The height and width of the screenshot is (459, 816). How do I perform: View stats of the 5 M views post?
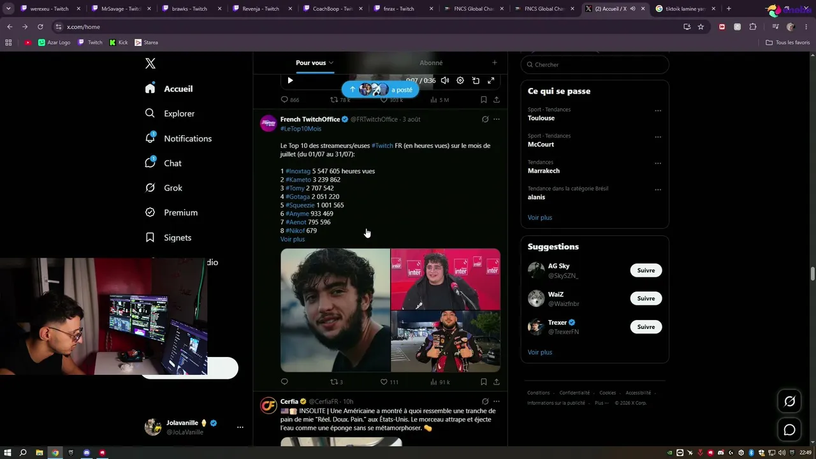[x=440, y=99]
